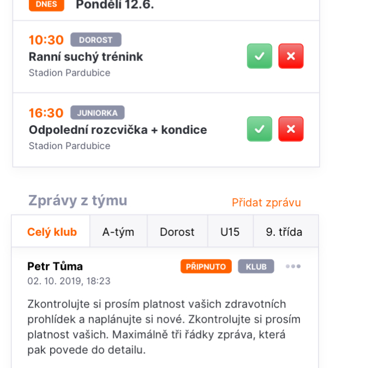Reject the Odpolední rozcvička + kondice event

pyautogui.click(x=291, y=129)
